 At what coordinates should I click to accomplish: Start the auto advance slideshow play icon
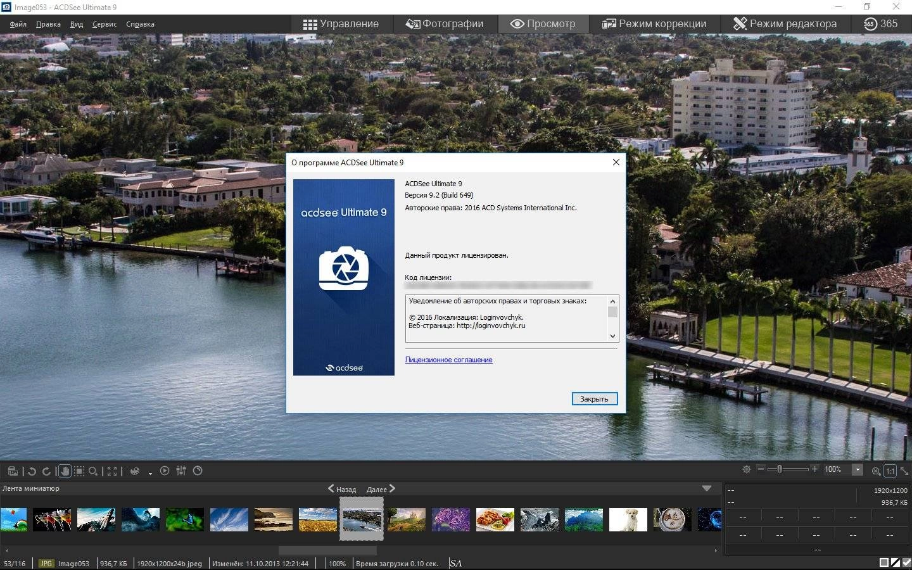click(165, 471)
